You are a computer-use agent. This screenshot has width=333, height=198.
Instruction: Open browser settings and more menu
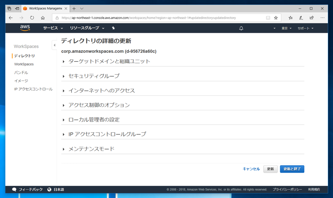322,18
